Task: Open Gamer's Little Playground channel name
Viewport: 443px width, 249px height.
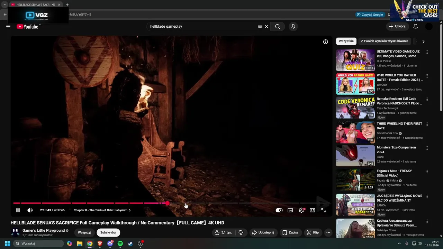Action: [44, 231]
